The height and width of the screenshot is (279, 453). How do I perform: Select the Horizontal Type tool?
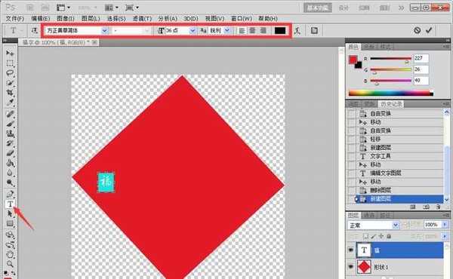[x=10, y=204]
